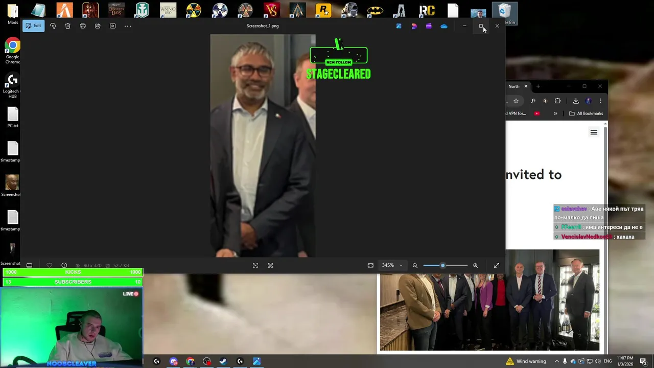Open notification center icon
The image size is (654, 368).
click(x=643, y=361)
